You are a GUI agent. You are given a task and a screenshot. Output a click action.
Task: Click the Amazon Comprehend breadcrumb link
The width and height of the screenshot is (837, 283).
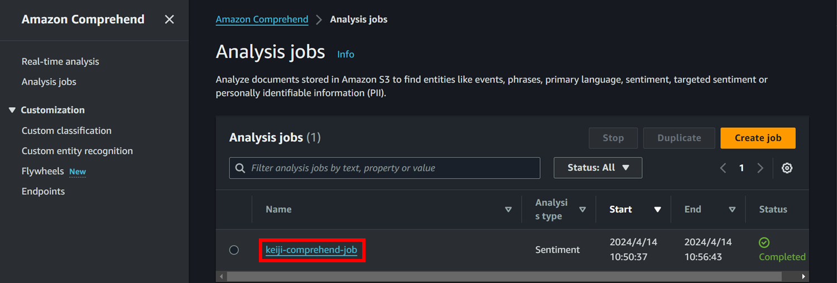pyautogui.click(x=262, y=20)
